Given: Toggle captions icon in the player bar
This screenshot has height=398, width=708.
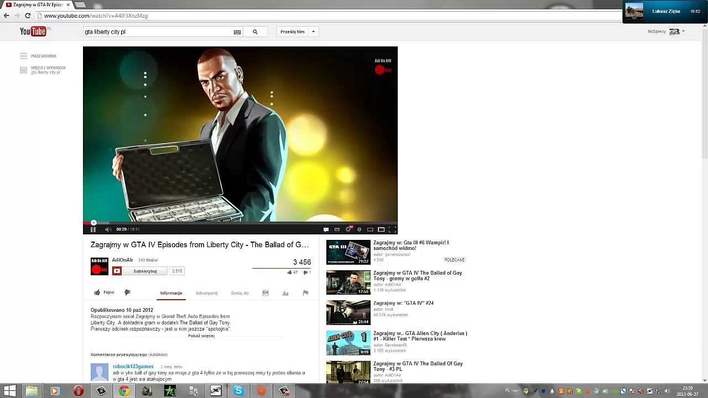Looking at the screenshot, I should pyautogui.click(x=337, y=229).
